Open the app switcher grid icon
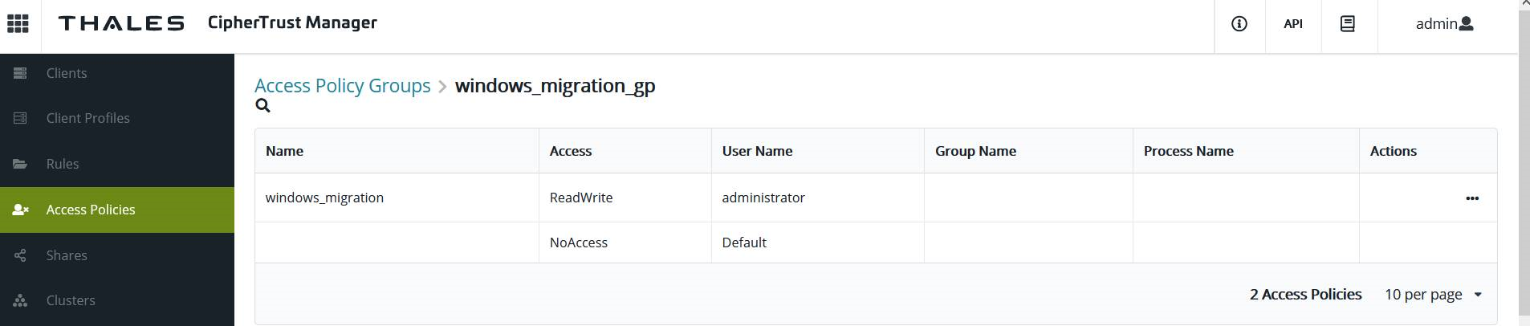Screen dimensions: 1530x326 pos(18,23)
